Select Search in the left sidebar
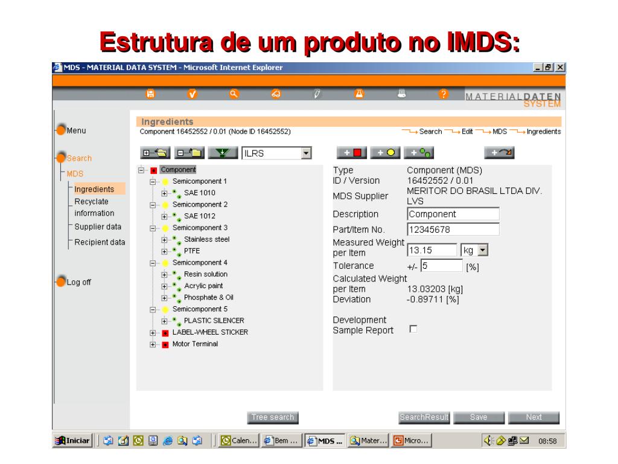Screen dimensions: 618x464 pos(79,158)
